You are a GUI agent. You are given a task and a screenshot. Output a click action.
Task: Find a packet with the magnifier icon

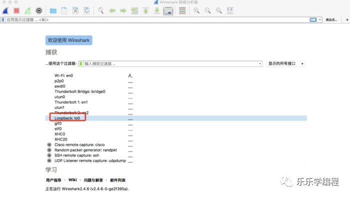tap(101, 10)
